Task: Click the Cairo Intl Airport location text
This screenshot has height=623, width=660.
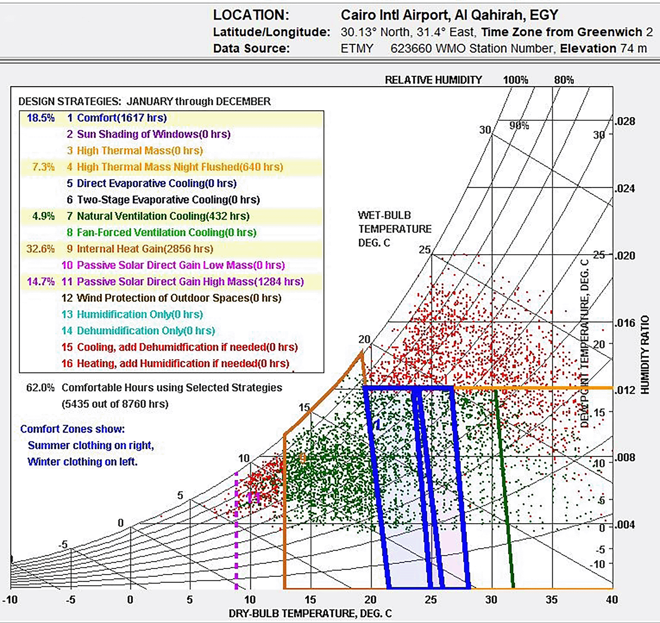Action: (449, 15)
